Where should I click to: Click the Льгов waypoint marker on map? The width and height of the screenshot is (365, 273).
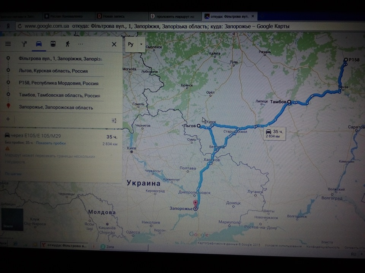[198, 126]
